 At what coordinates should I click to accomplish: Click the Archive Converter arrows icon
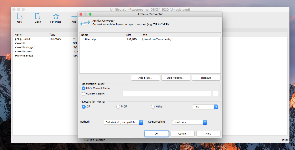coord(85,23)
